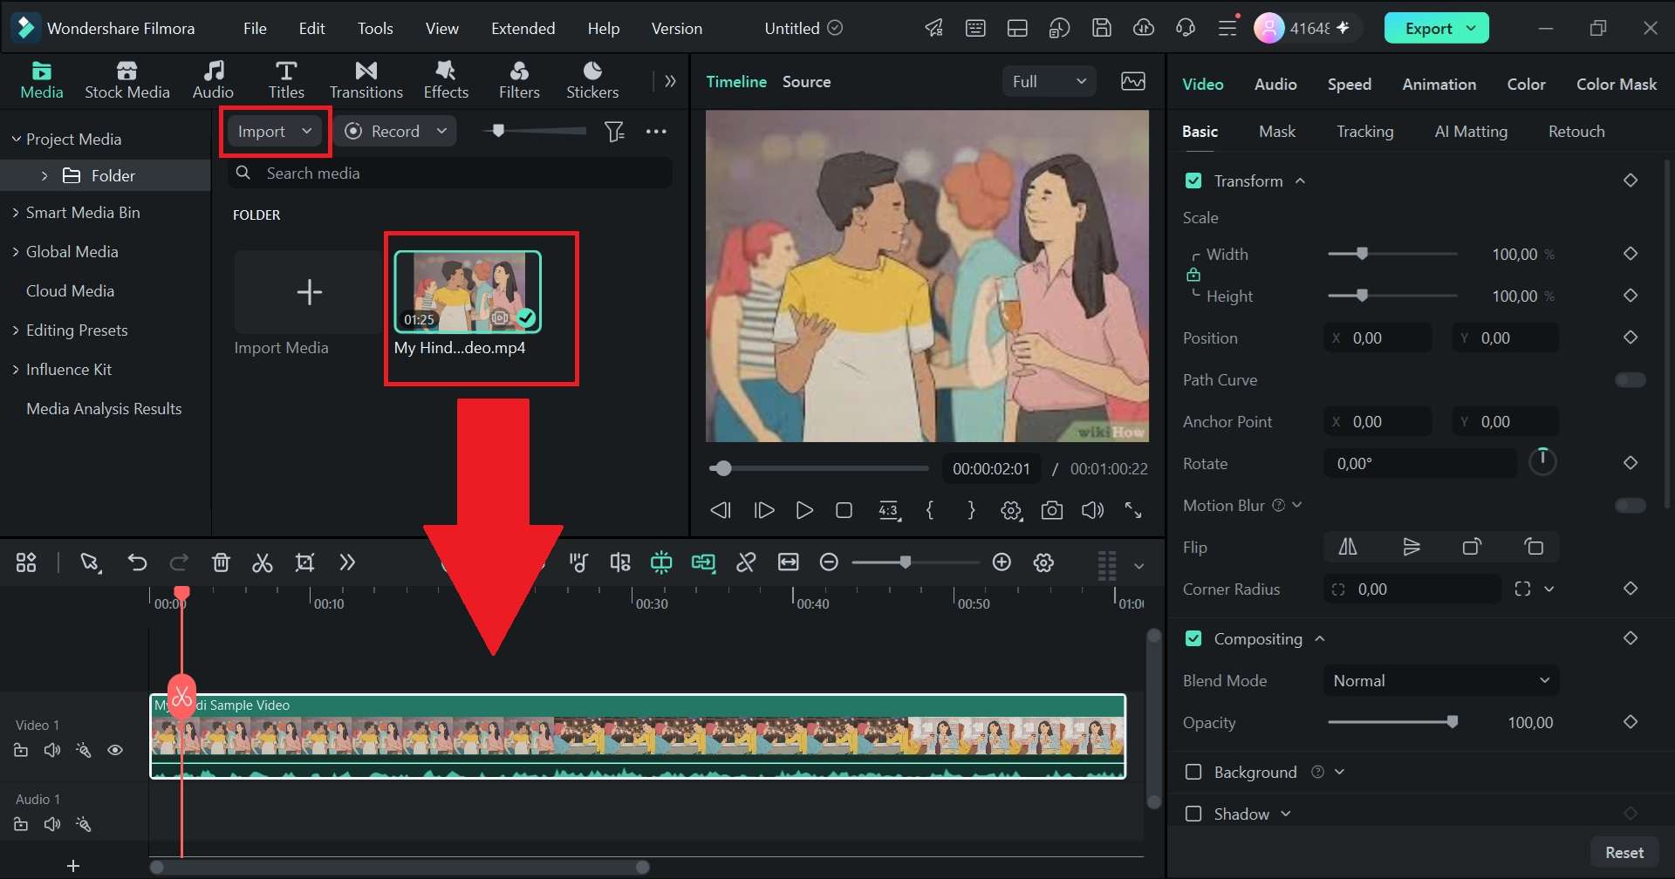Screen dimensions: 1675x879
Task: Click the filter media icon
Action: click(x=614, y=132)
